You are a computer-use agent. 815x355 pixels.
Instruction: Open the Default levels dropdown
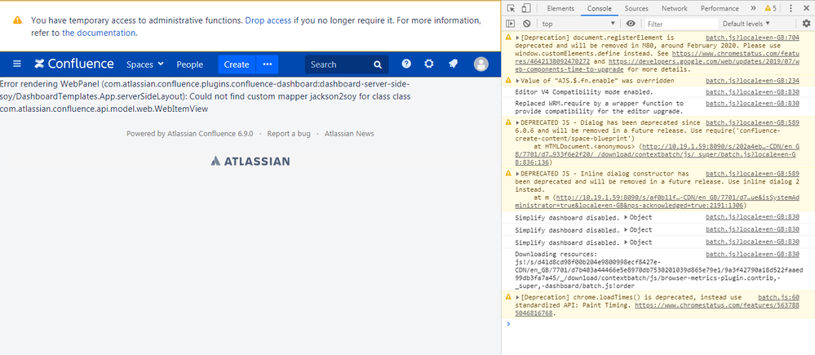click(746, 24)
